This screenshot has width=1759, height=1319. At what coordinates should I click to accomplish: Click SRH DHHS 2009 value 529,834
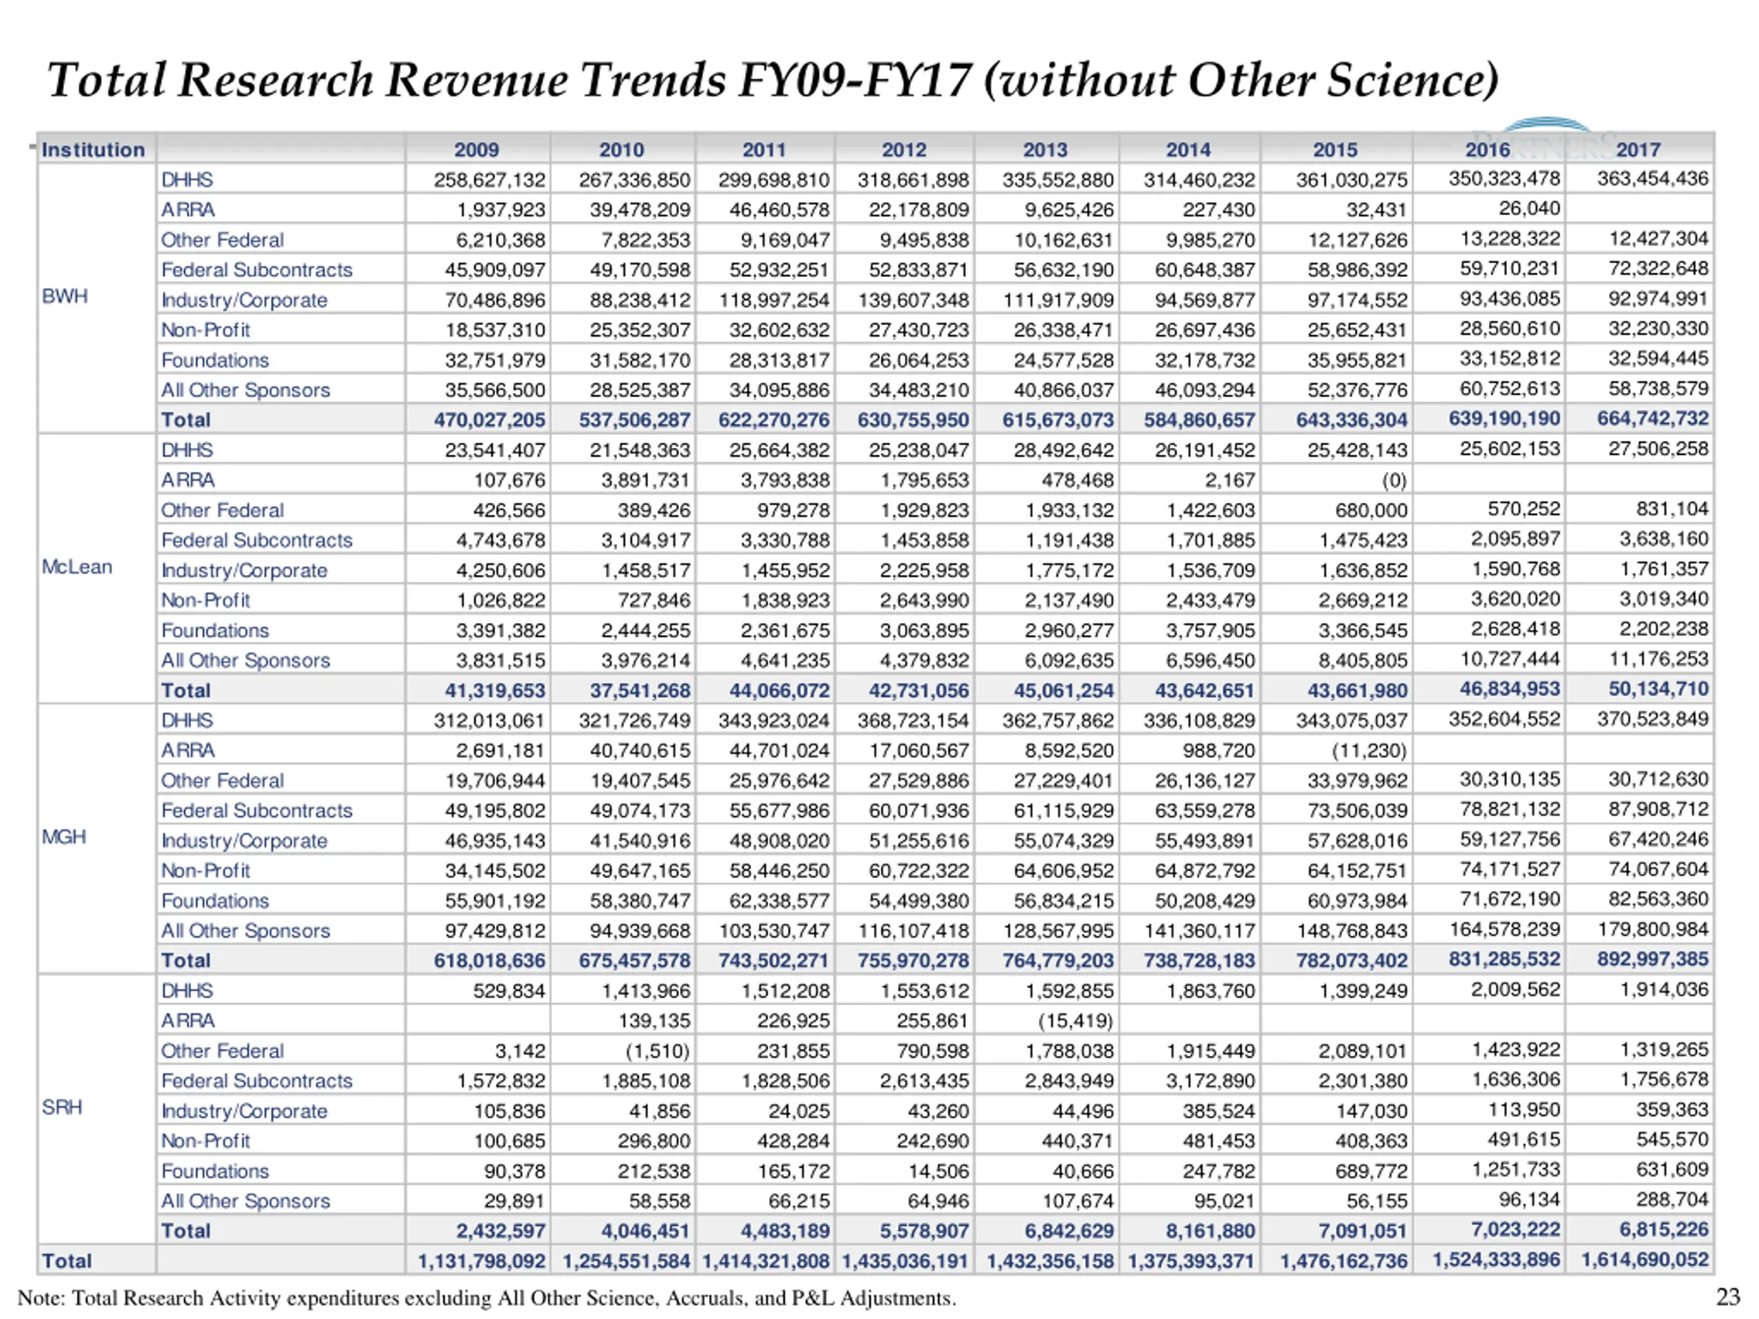(509, 991)
